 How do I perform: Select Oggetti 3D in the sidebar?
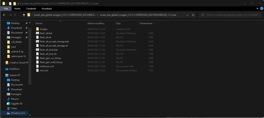pos(17,104)
